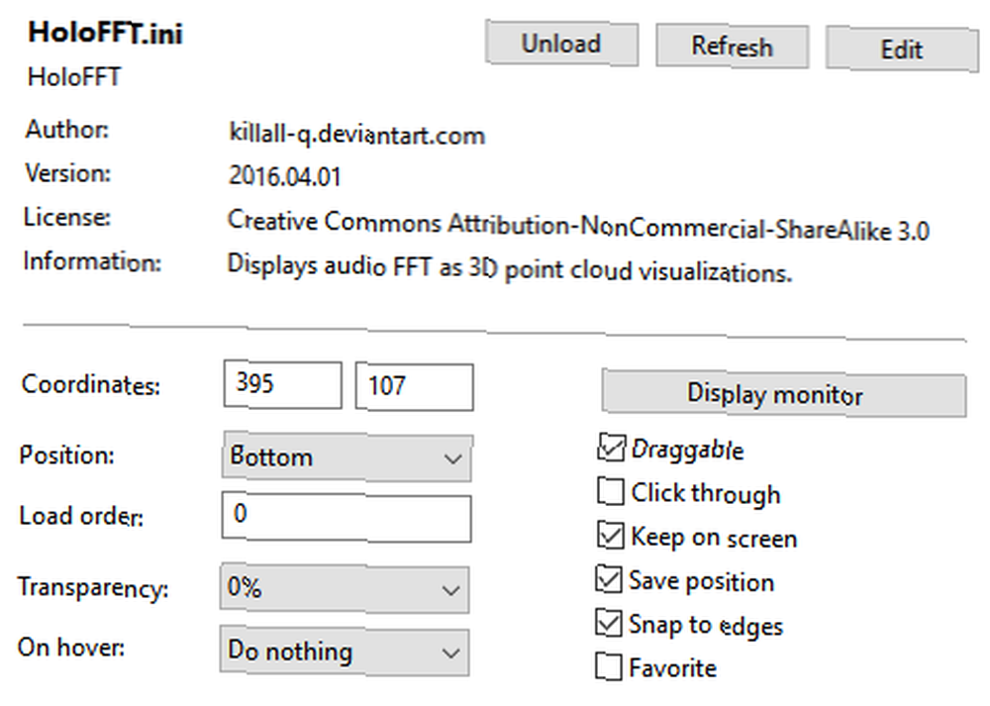Click the Refresh button

[732, 47]
